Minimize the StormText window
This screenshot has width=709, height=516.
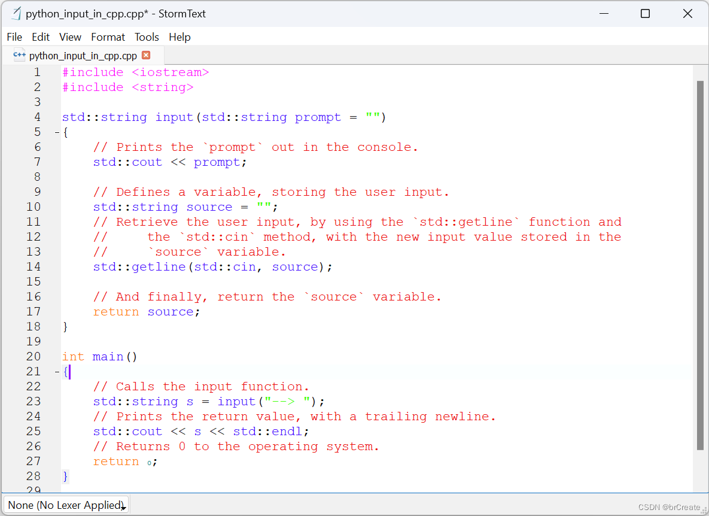coord(604,14)
